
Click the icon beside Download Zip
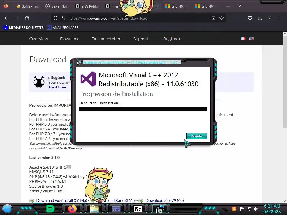pyautogui.click(x=141, y=200)
